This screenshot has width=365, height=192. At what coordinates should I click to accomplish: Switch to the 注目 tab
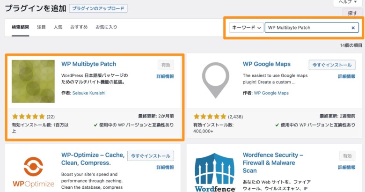tap(42, 27)
